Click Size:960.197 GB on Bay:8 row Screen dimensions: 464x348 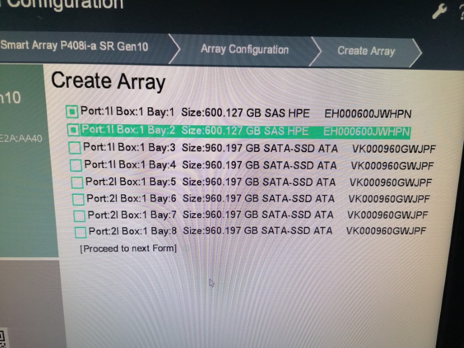click(x=221, y=230)
